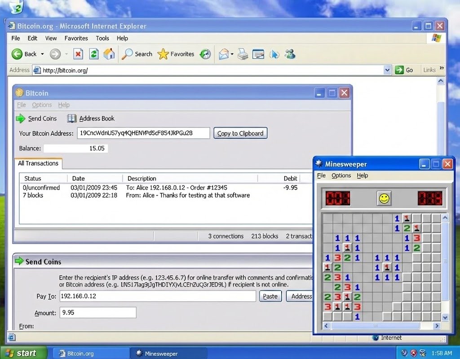Screen dimensions: 460x359
Task: Expand the Links toolbar chevron
Action: point(442,69)
